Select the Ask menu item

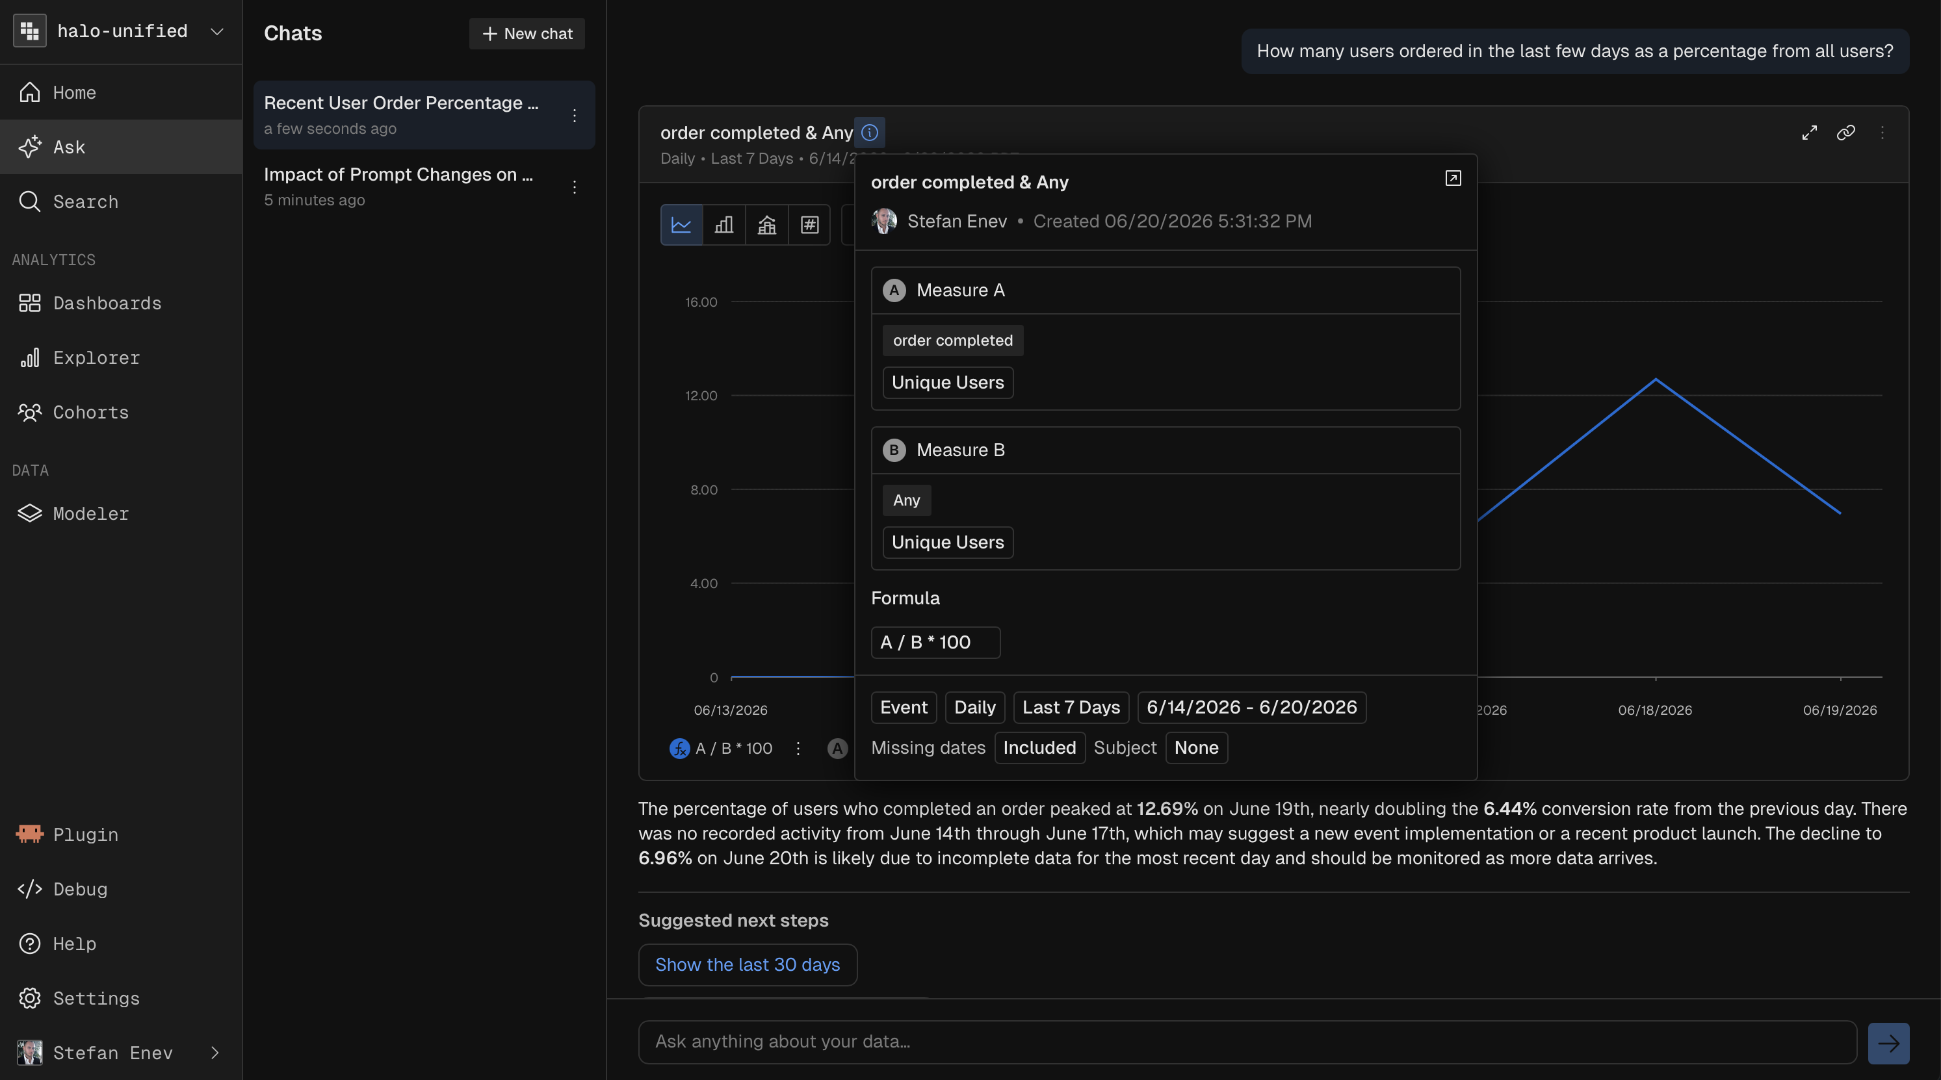click(120, 147)
